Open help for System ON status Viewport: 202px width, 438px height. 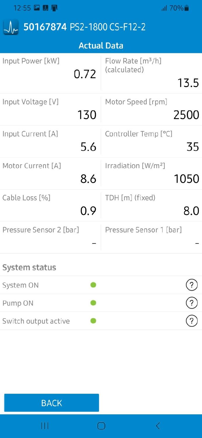point(191,285)
